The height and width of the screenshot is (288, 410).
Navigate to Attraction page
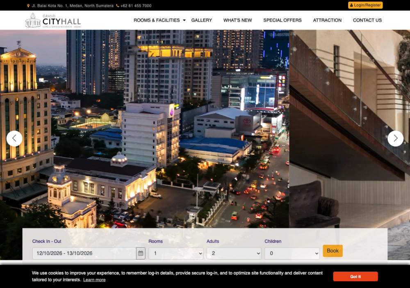click(x=327, y=20)
